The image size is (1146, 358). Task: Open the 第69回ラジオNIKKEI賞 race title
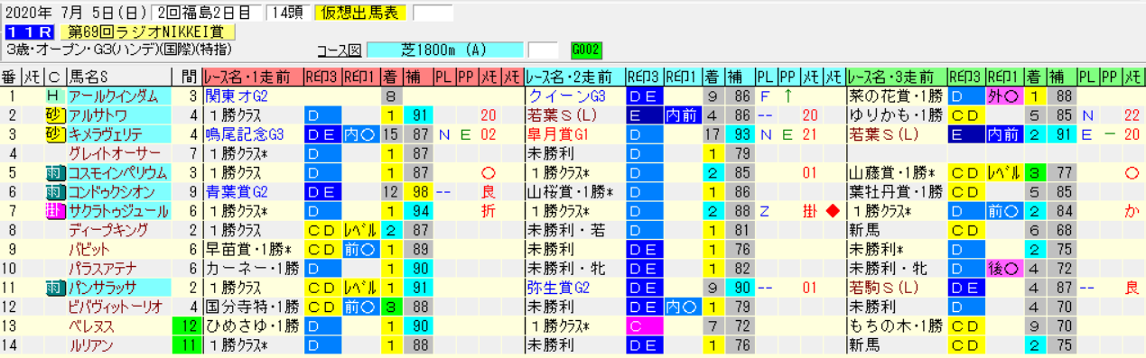(147, 32)
